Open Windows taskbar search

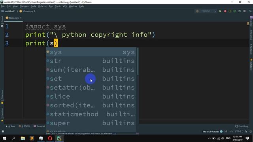(x=13, y=138)
